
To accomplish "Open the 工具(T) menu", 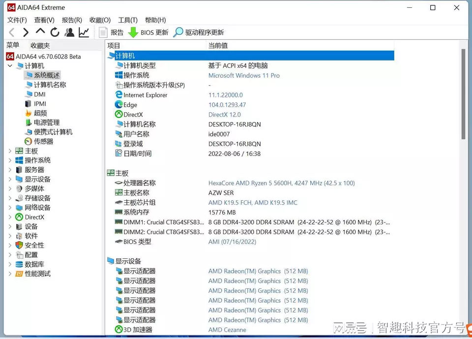I will pos(128,20).
